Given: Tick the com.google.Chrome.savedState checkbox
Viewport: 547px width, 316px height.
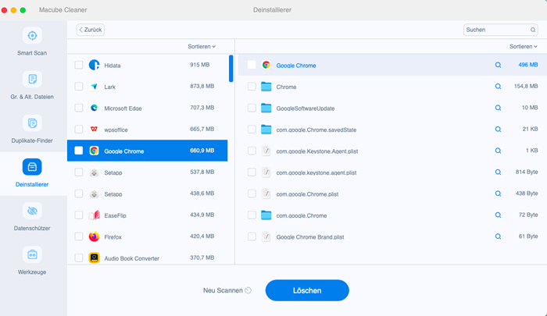Looking at the screenshot, I should tap(252, 130).
